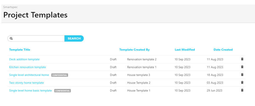Sort by Template Created By column

click(134, 50)
